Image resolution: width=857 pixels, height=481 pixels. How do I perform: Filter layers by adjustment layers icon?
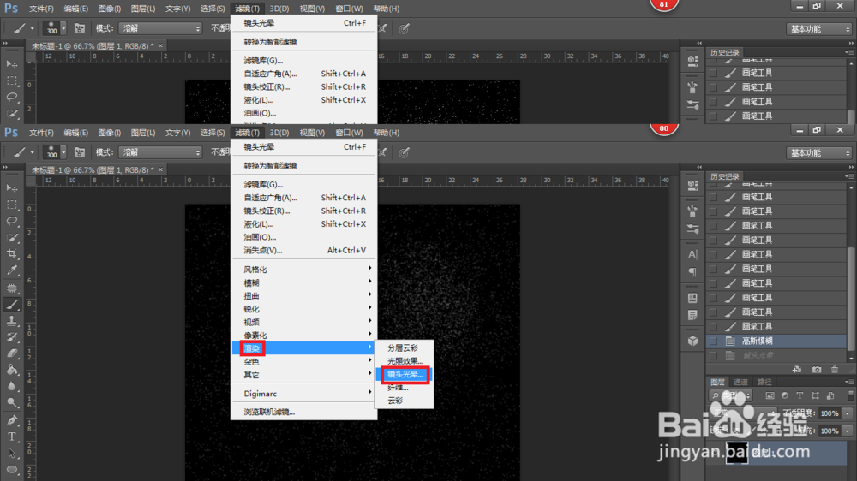(x=785, y=395)
